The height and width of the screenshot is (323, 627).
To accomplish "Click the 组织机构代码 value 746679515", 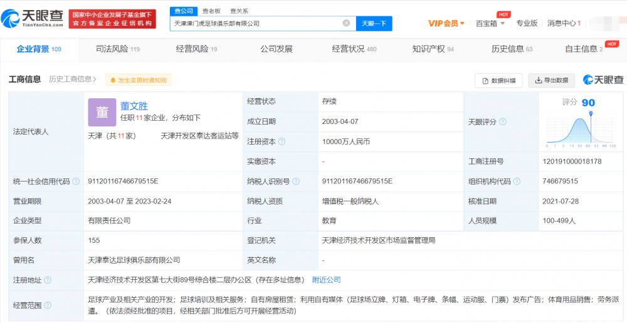I will click(x=560, y=182).
